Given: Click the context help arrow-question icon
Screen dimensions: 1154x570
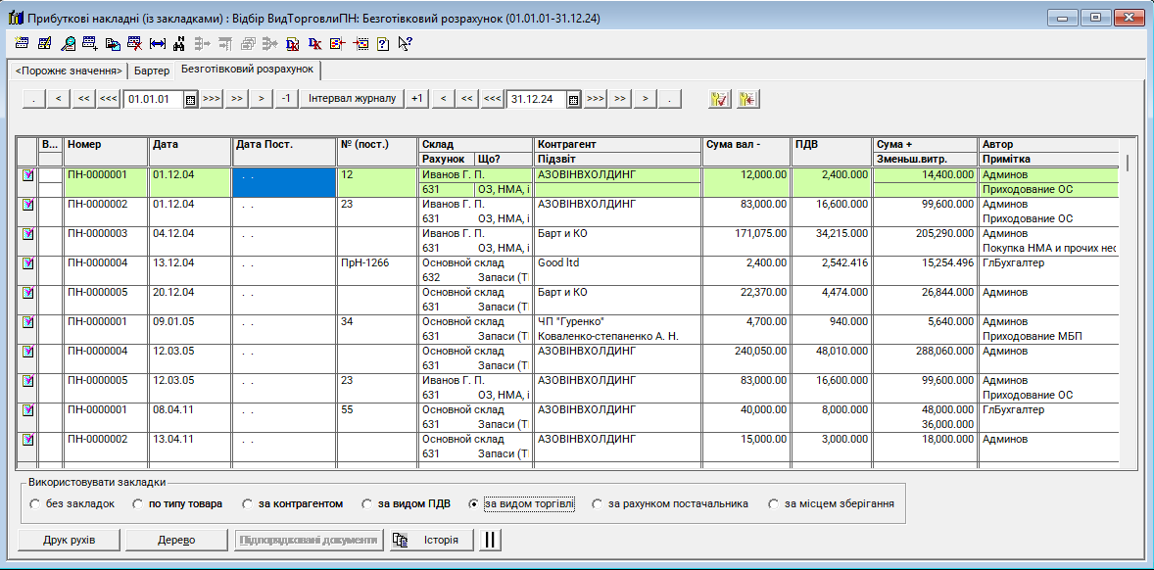Looking at the screenshot, I should pyautogui.click(x=405, y=43).
